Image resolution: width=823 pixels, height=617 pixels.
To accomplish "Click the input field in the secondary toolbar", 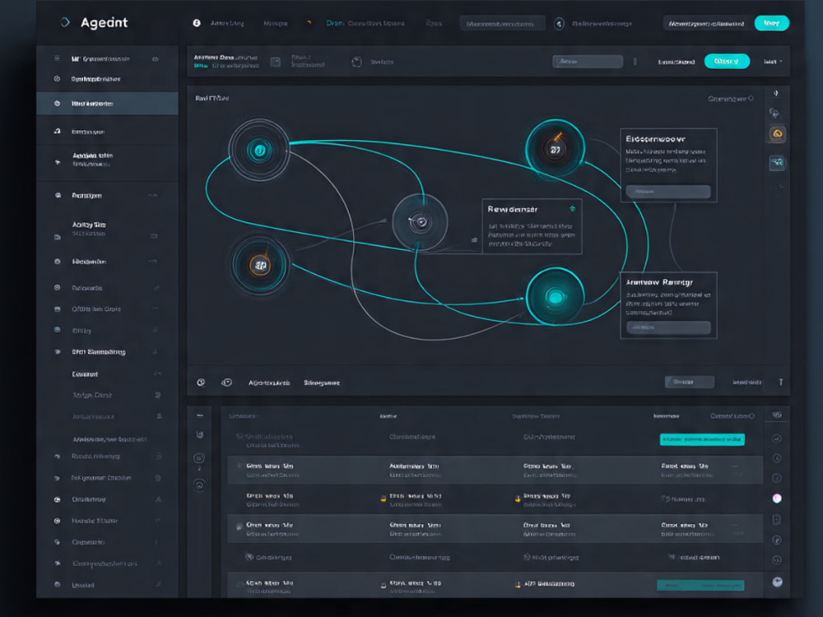I will tap(588, 62).
